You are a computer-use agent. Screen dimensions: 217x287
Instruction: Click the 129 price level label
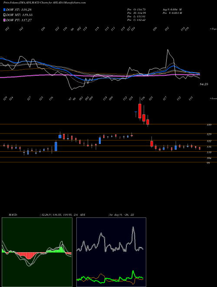(209, 134)
